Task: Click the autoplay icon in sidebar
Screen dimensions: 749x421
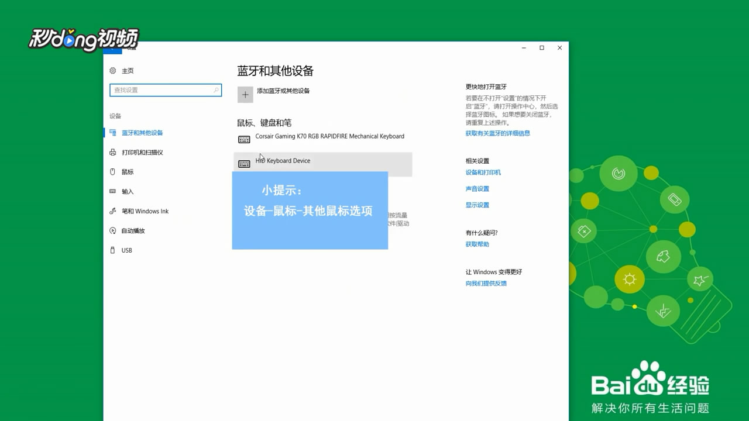Action: [113, 231]
